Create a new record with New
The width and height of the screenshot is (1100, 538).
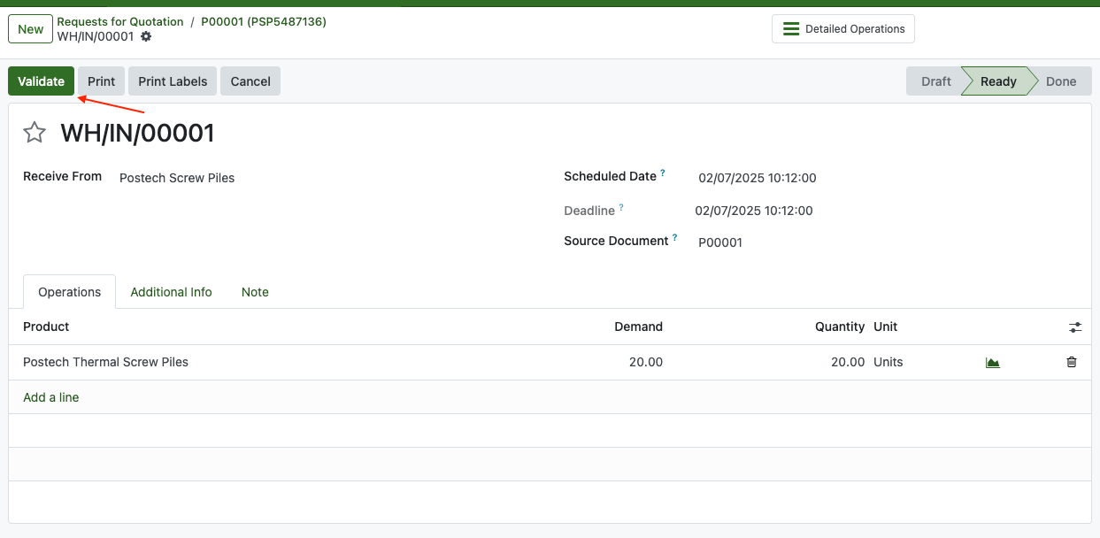30,29
